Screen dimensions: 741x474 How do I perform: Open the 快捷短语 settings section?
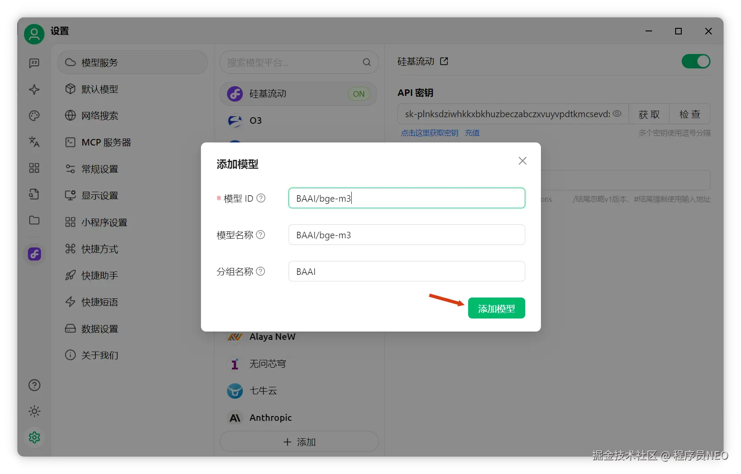point(133,302)
